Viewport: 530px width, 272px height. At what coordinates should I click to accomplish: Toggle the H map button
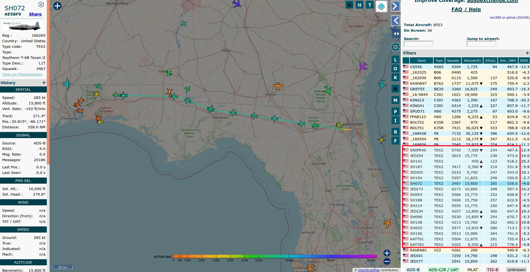pyautogui.click(x=359, y=5)
